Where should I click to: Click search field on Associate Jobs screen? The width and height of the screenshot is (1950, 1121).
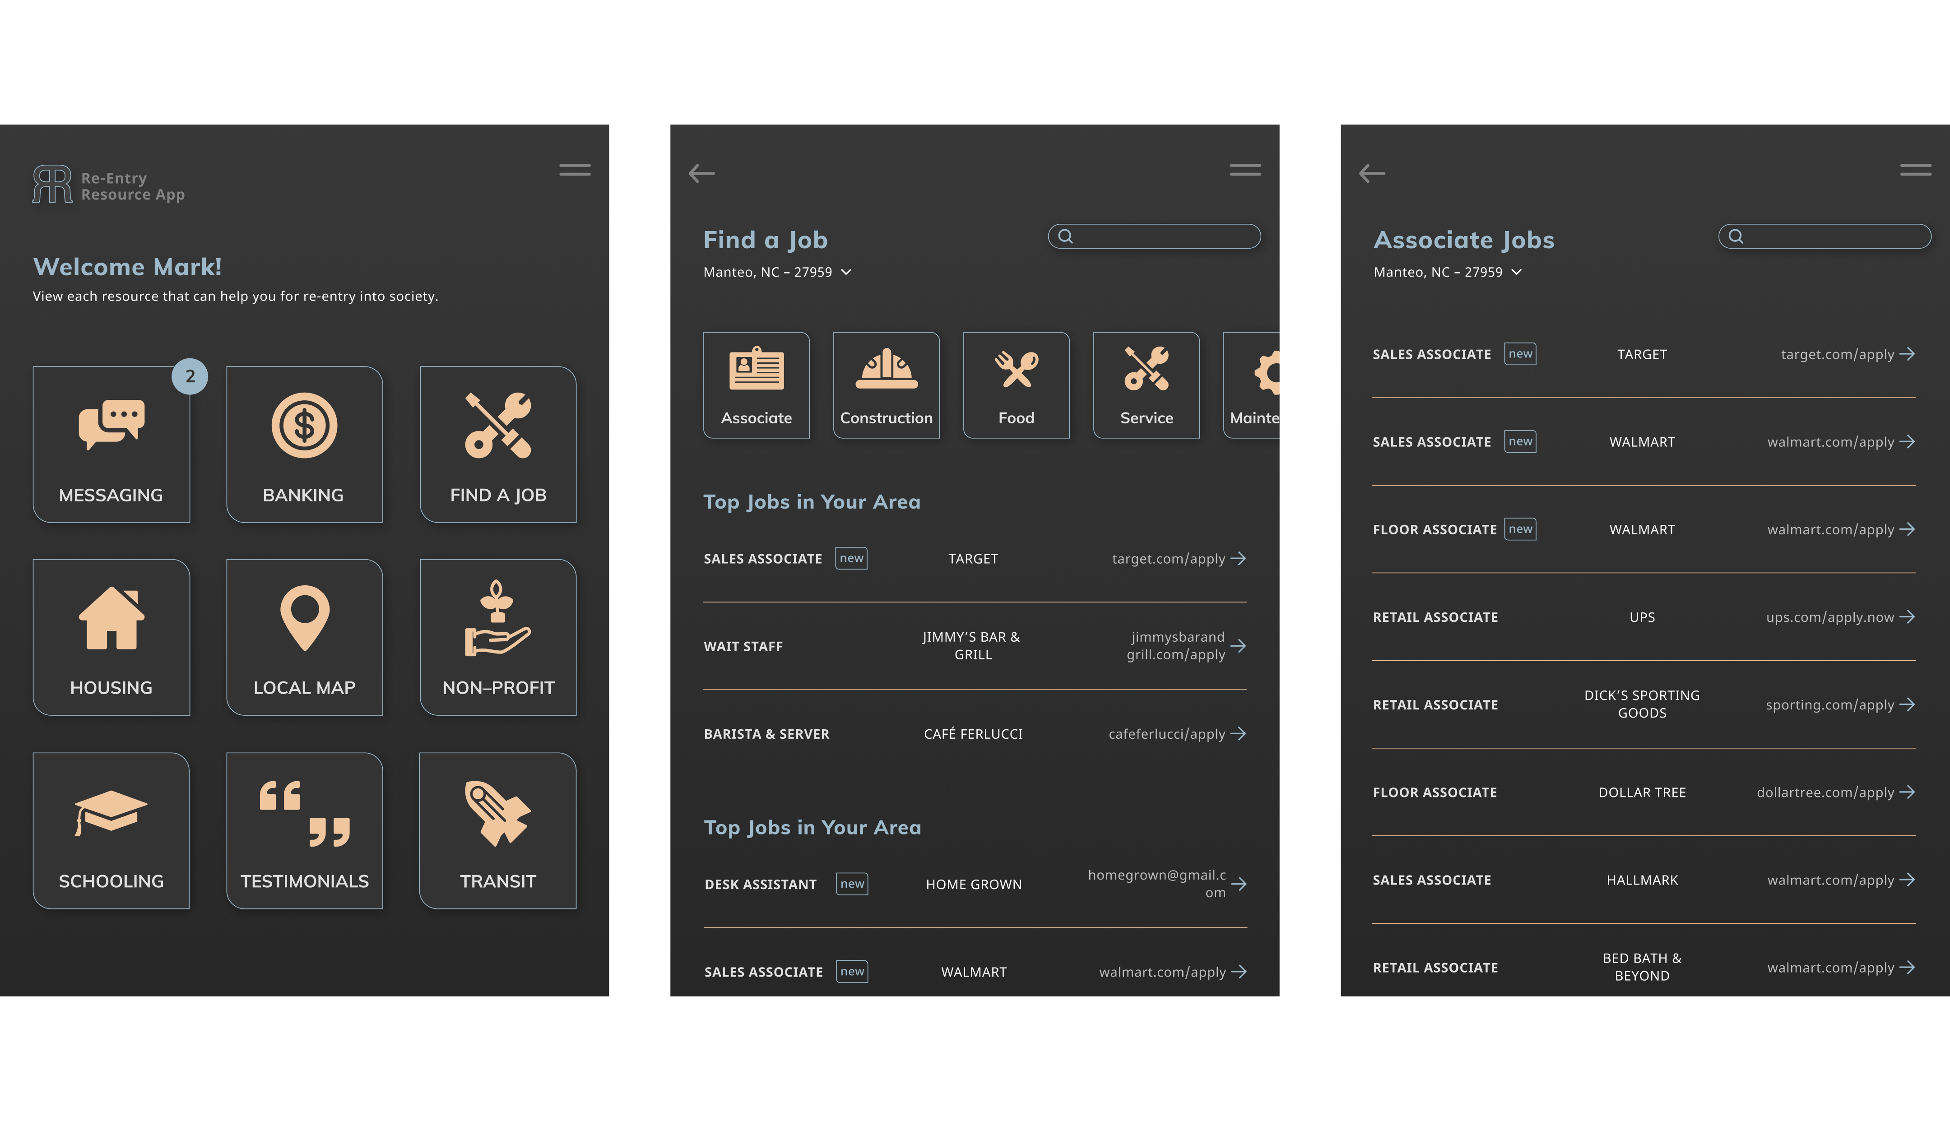(1825, 236)
